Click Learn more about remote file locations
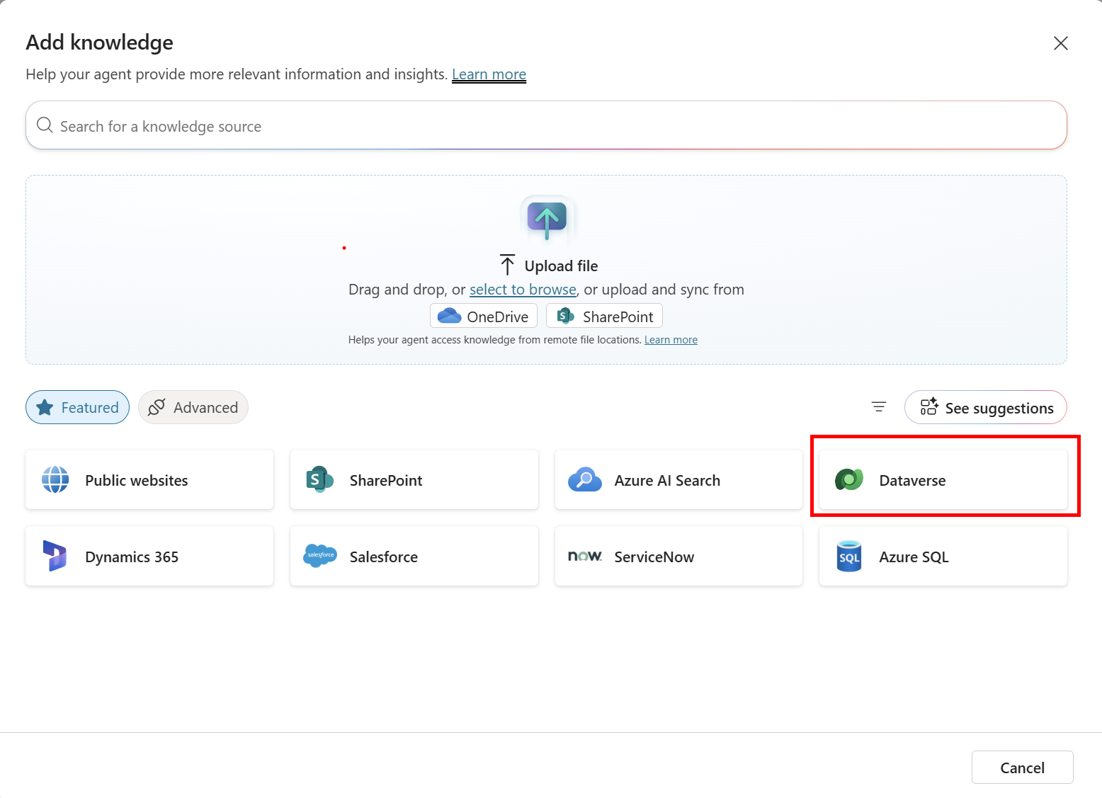This screenshot has height=798, width=1102. pos(671,339)
